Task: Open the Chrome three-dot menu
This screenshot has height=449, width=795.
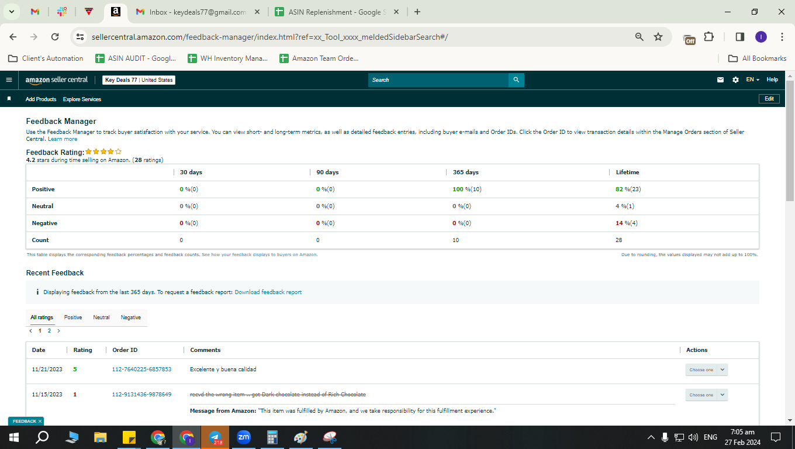Action: click(x=782, y=37)
